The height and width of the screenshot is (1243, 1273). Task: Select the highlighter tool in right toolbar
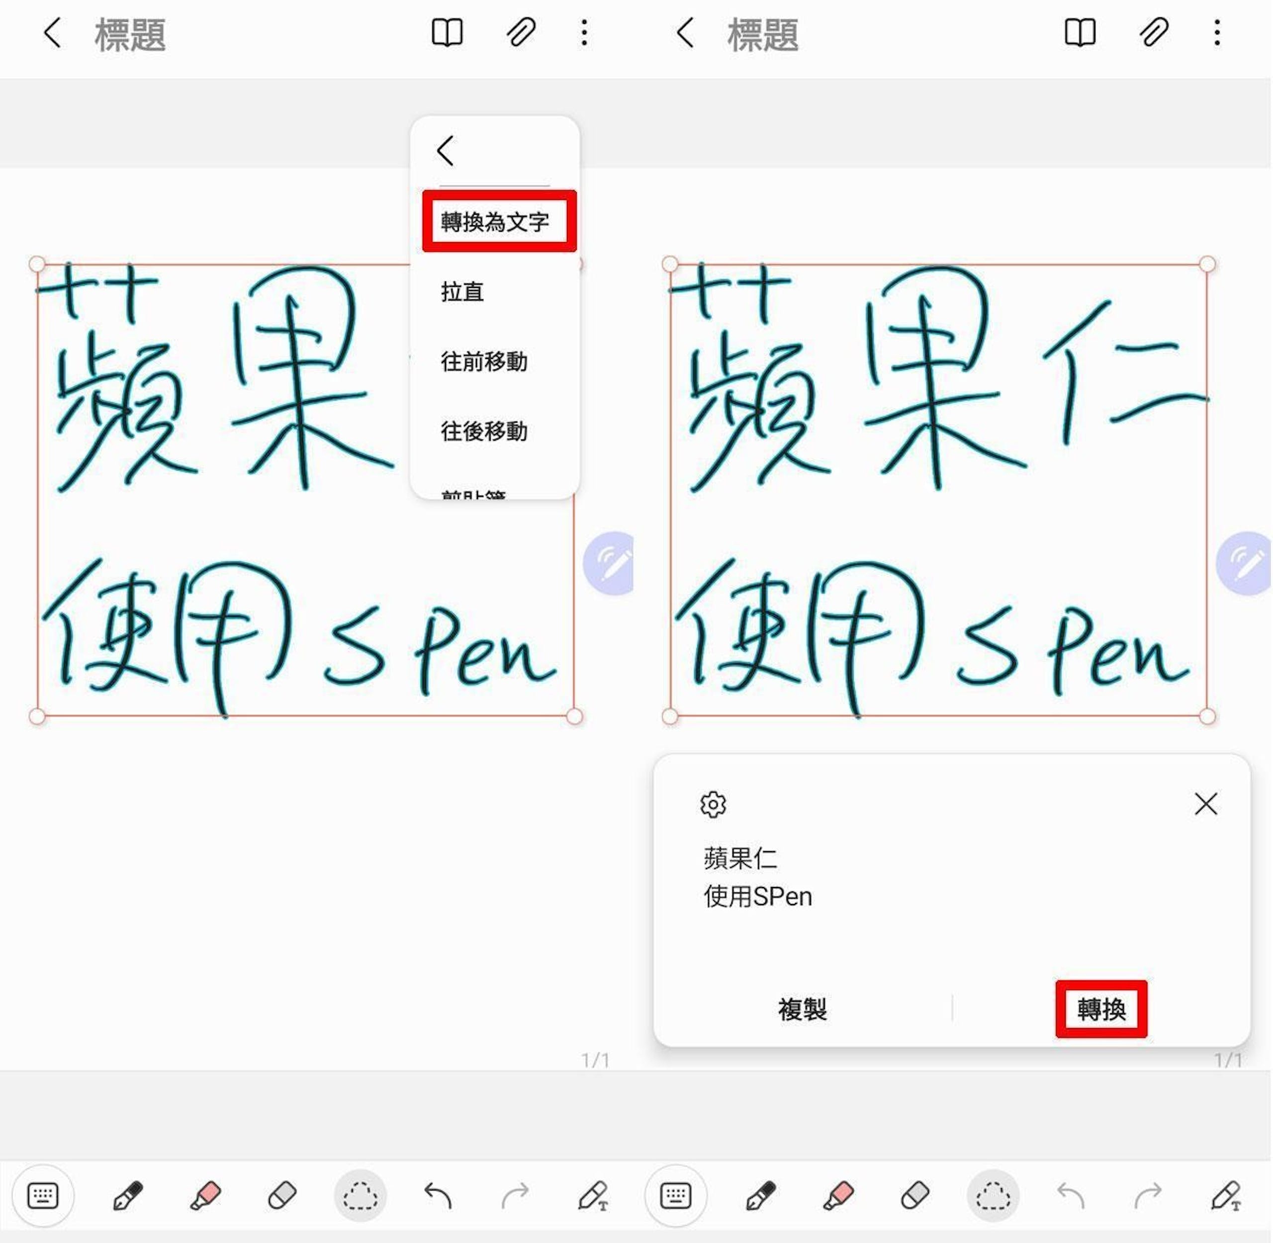point(837,1196)
